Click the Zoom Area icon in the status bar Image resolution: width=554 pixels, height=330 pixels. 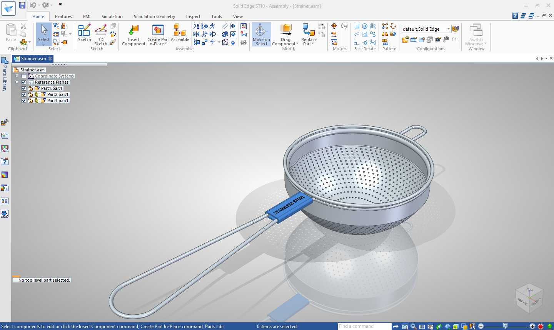[x=405, y=327]
